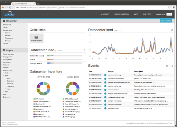Click status dot of the 20:20:10 event
The height and width of the screenshot is (127, 177).
point(105,104)
